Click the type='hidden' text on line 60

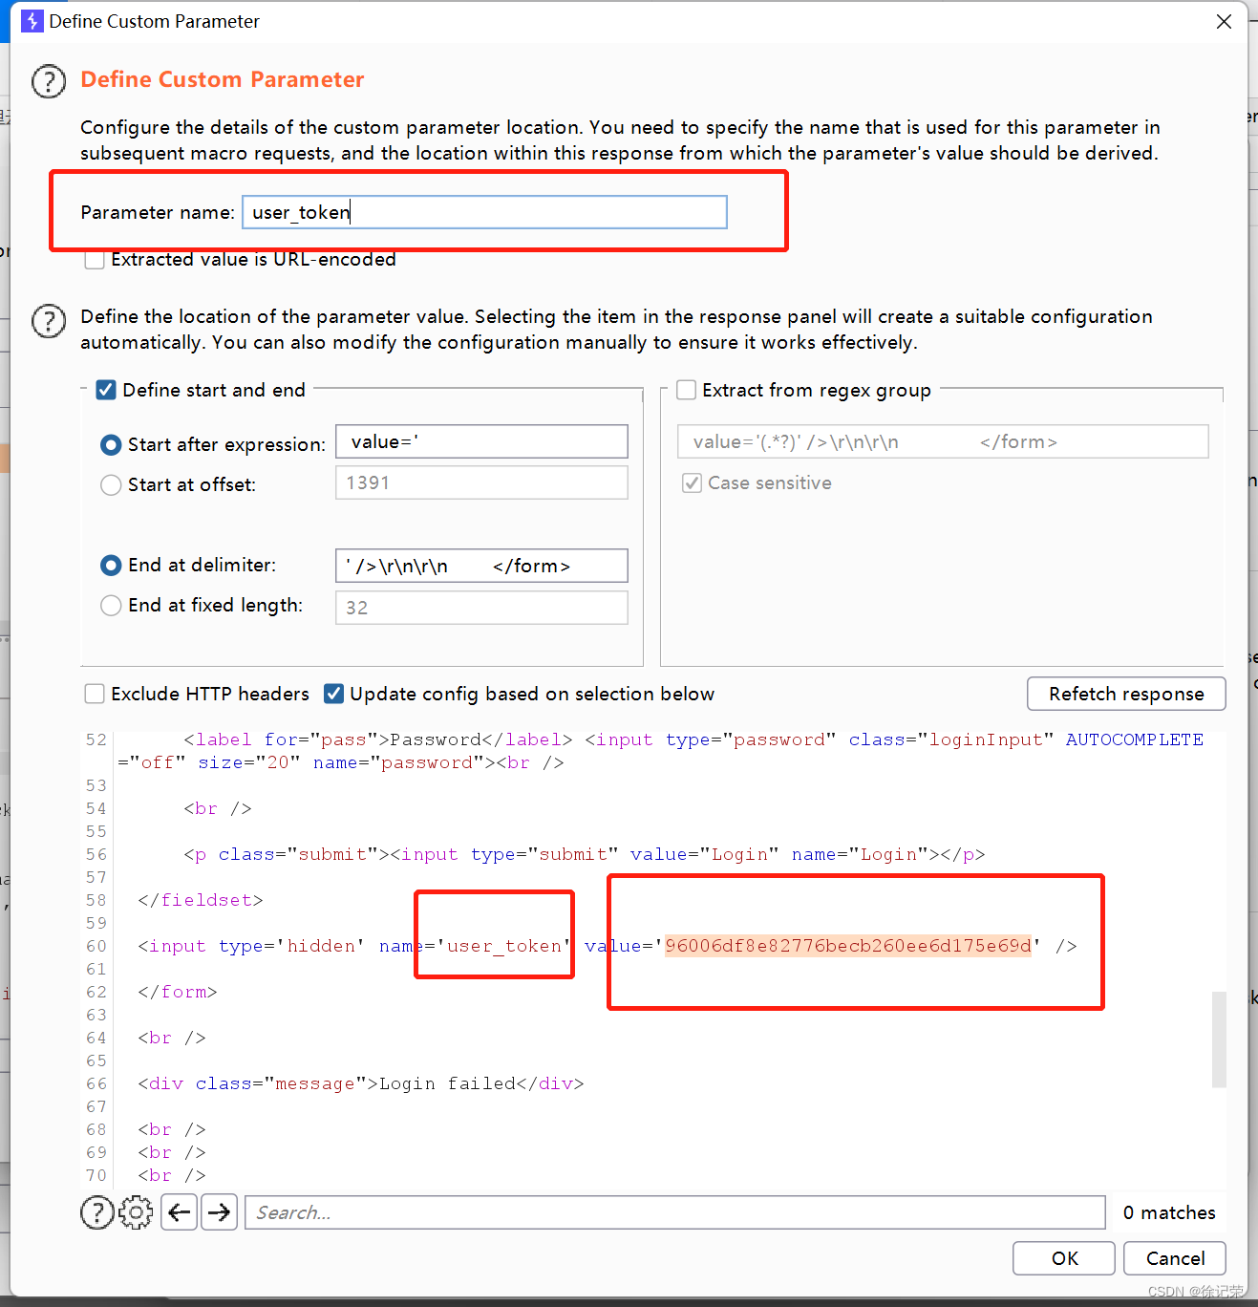point(292,946)
